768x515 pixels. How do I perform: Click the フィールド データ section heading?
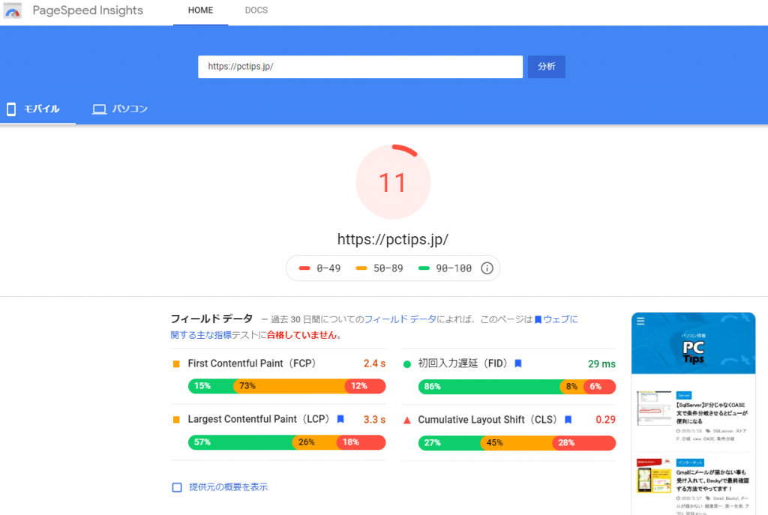211,319
